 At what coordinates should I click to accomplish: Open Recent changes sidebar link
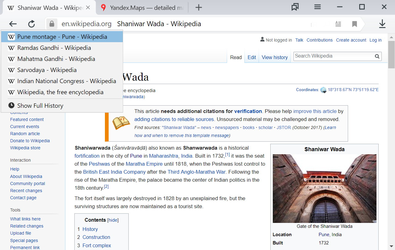coord(26,191)
